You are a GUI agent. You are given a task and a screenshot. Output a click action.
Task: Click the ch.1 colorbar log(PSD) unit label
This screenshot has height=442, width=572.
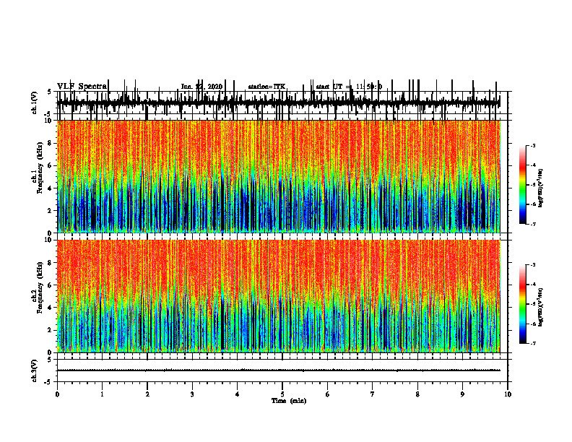coord(541,188)
